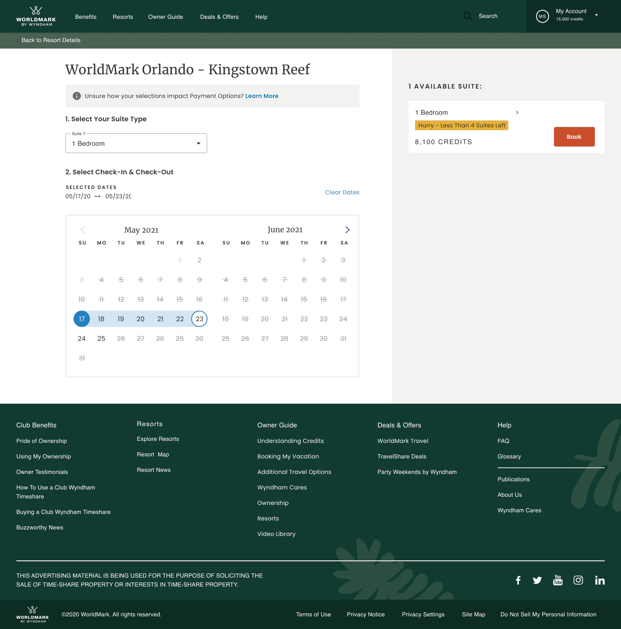Open the Deals & Offers header menu
Viewport: 621px width, 629px height.
219,17
